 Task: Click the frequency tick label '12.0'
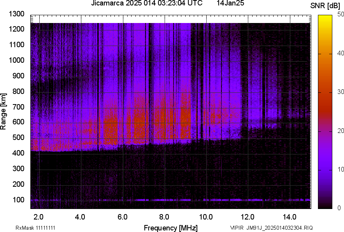(x=248, y=217)
